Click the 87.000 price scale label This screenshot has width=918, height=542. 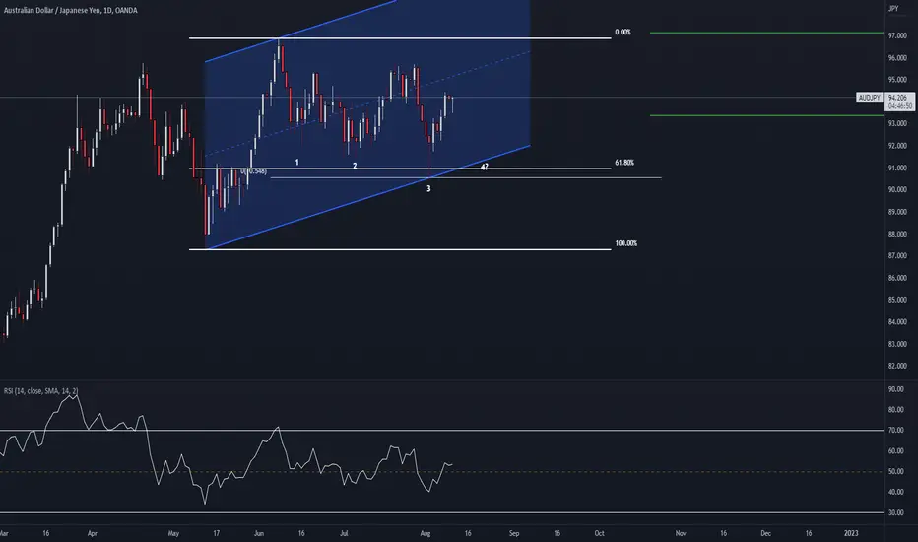click(897, 256)
